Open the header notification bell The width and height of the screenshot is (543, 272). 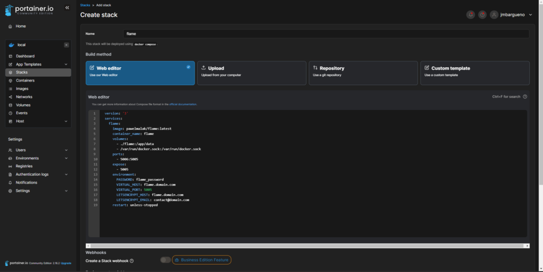471,14
